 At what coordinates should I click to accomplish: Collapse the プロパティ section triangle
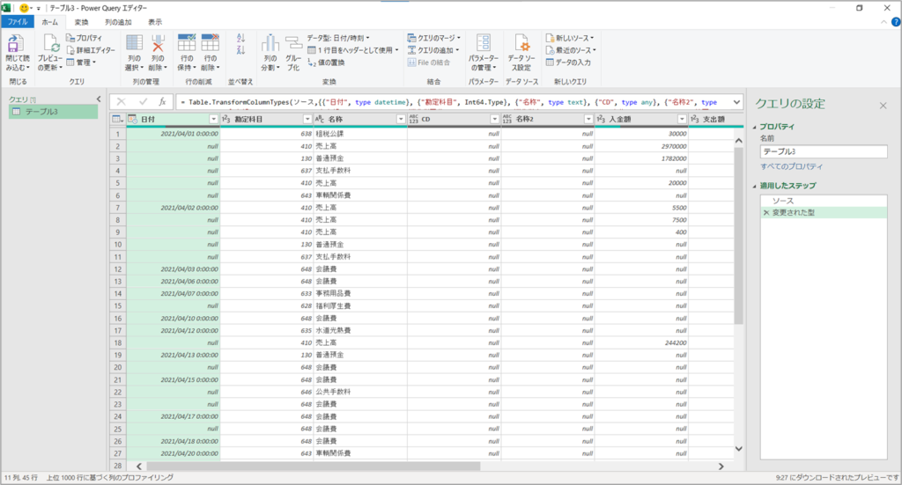tap(755, 127)
